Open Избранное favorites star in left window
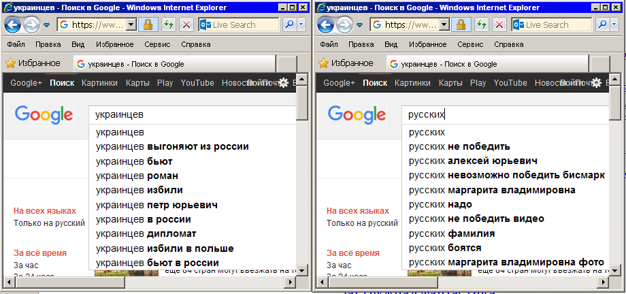Screen dimensions: 626x294 [x=33, y=63]
